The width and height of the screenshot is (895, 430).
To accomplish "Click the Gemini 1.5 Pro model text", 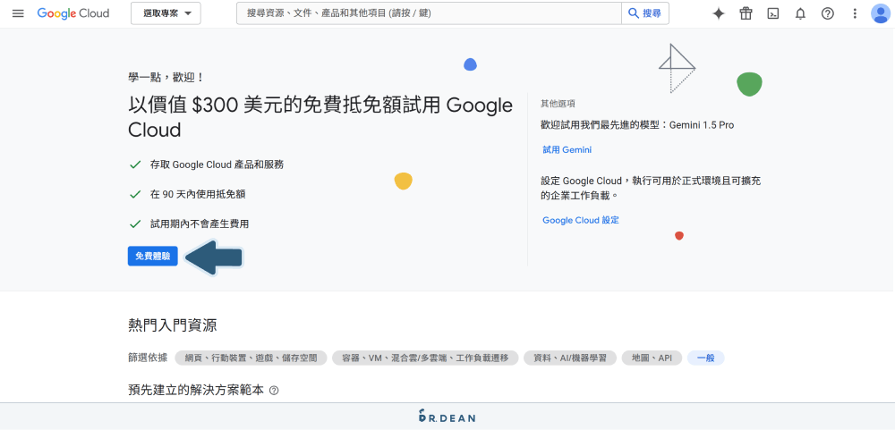I will (702, 125).
